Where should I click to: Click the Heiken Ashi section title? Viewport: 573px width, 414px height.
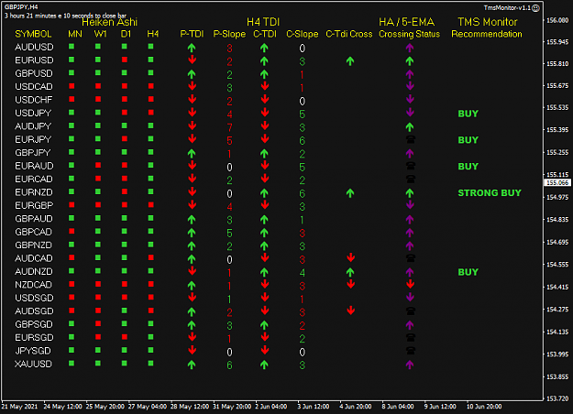coord(109,22)
